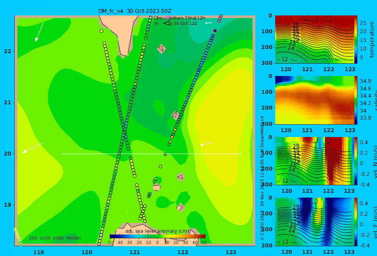The width and height of the screenshot is (377, 256).
Task: Click latitude label 20 on the map axis
Action: pos(8,154)
